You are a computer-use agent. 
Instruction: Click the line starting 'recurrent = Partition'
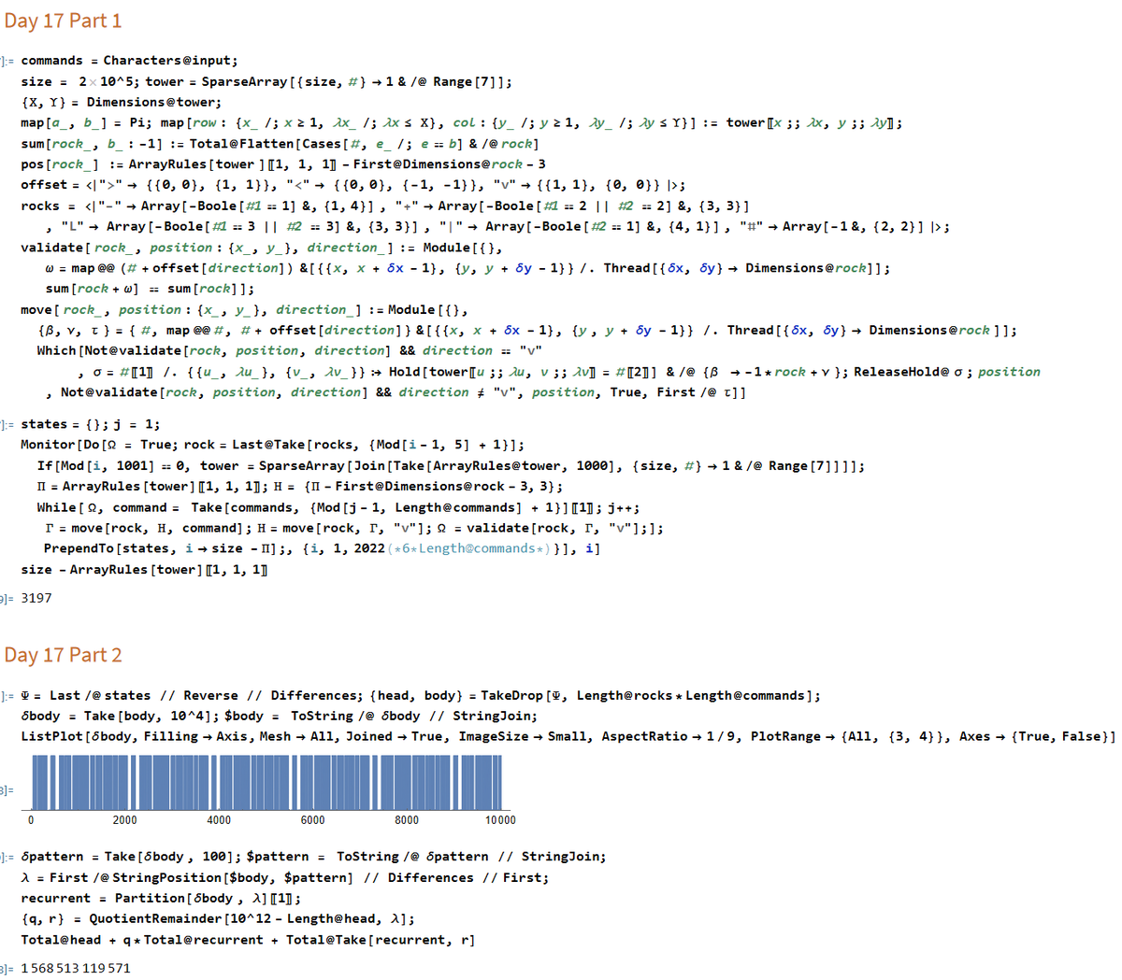[x=161, y=898]
